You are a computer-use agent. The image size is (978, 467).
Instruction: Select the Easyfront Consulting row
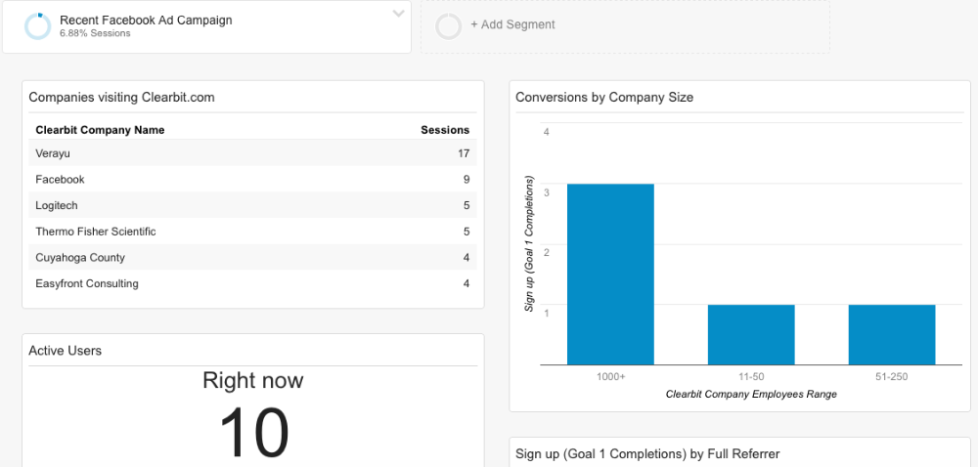point(252,284)
